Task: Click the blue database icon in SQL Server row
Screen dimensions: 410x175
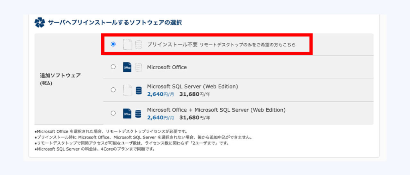Action: click(139, 91)
